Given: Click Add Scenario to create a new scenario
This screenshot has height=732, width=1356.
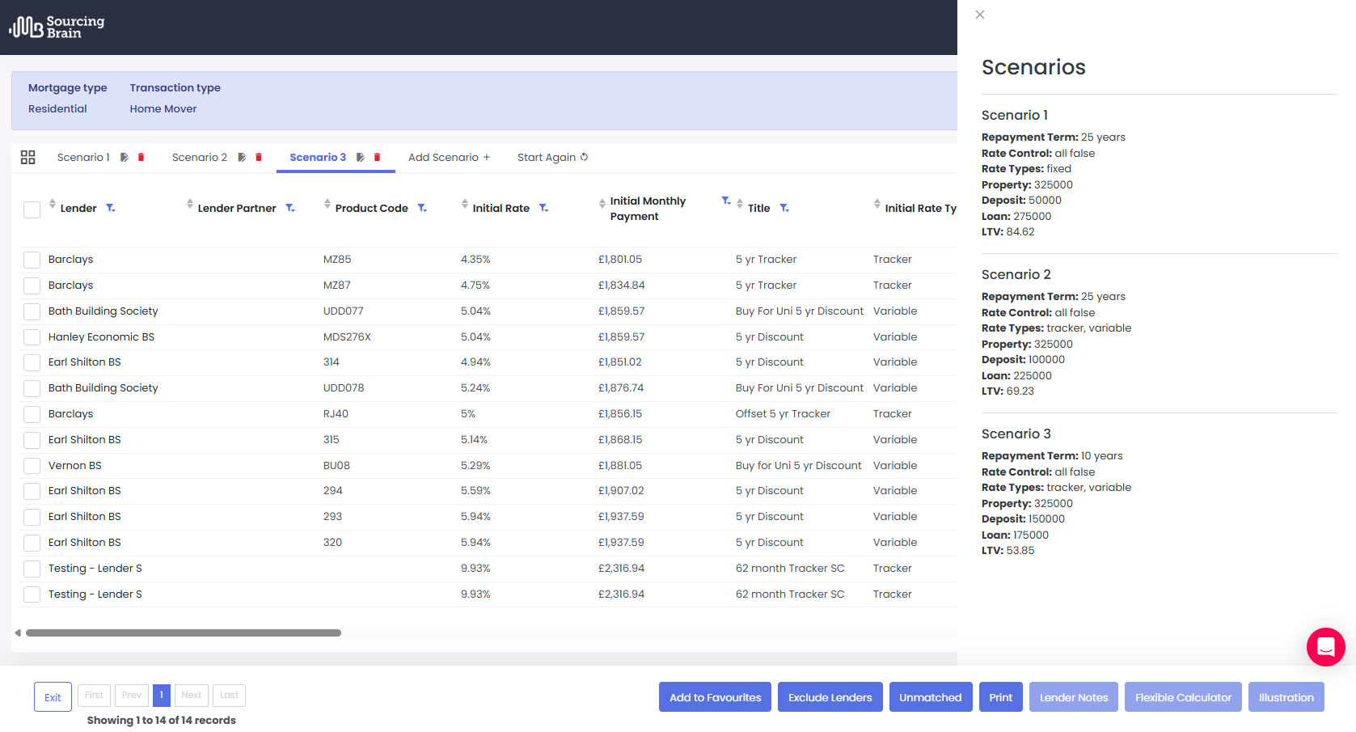Looking at the screenshot, I should click(x=450, y=157).
